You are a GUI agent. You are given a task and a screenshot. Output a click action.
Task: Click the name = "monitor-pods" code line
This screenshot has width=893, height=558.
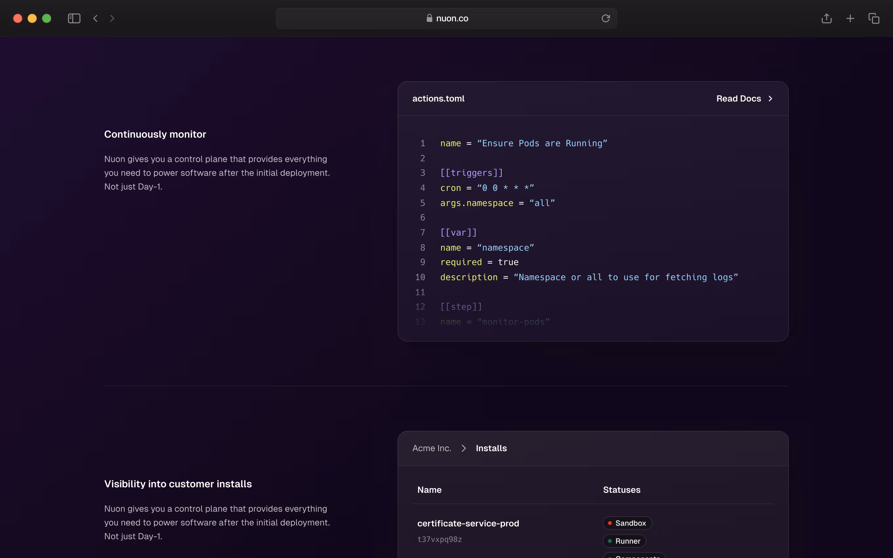click(495, 322)
